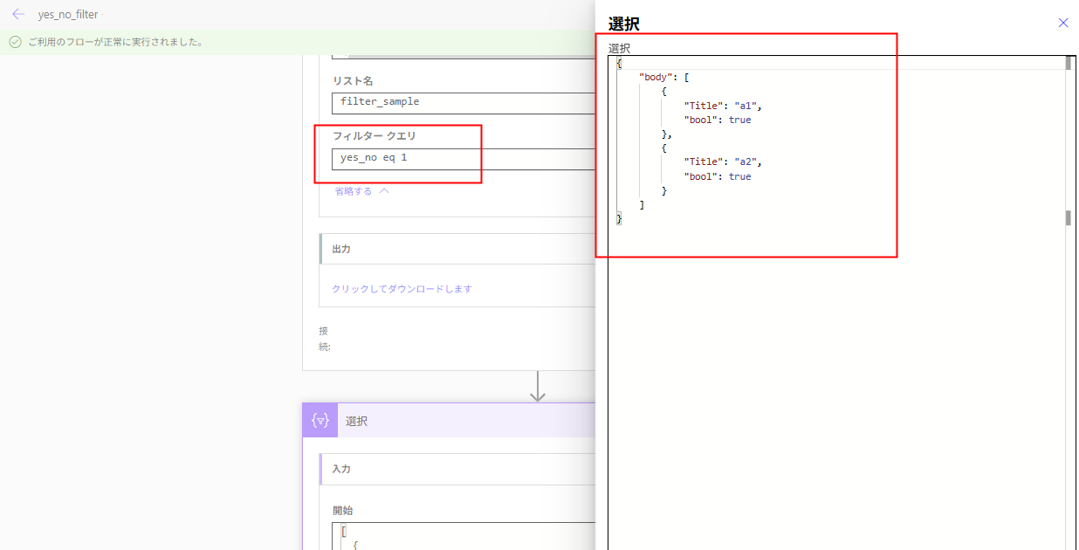Click the 選択 pane title heading
Image resolution: width=1079 pixels, height=550 pixels.
621,24
